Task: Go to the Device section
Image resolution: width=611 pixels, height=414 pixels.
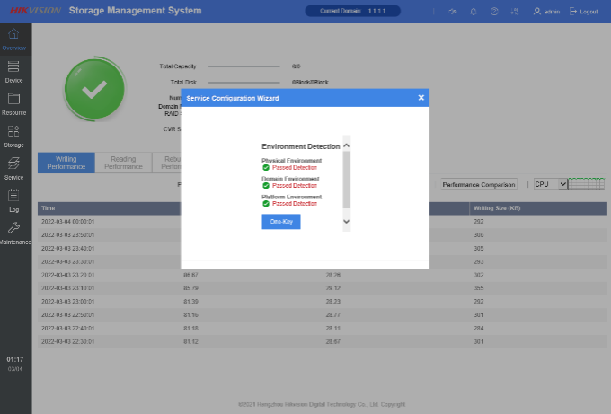Action: 13,71
